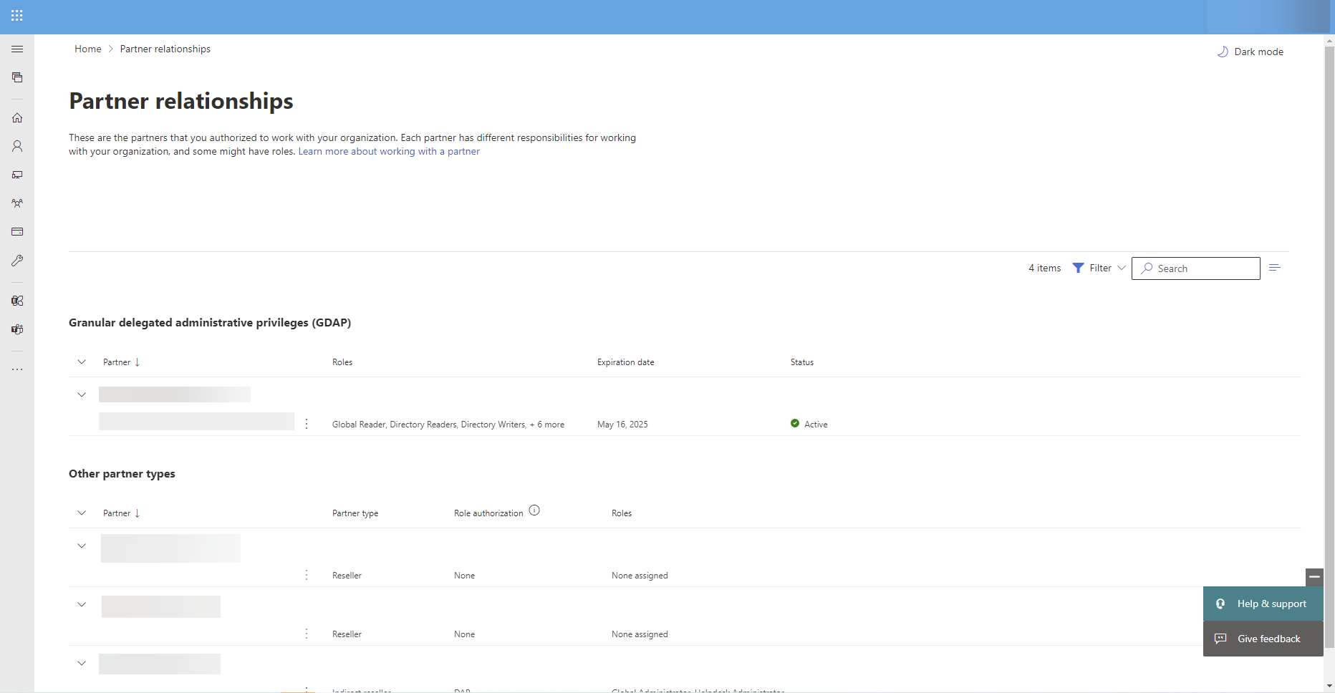
Task: Open the Exchange admin center icon
Action: (17, 301)
